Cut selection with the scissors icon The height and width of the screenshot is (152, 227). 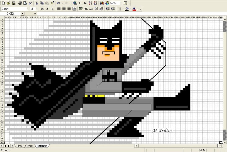point(37,3)
